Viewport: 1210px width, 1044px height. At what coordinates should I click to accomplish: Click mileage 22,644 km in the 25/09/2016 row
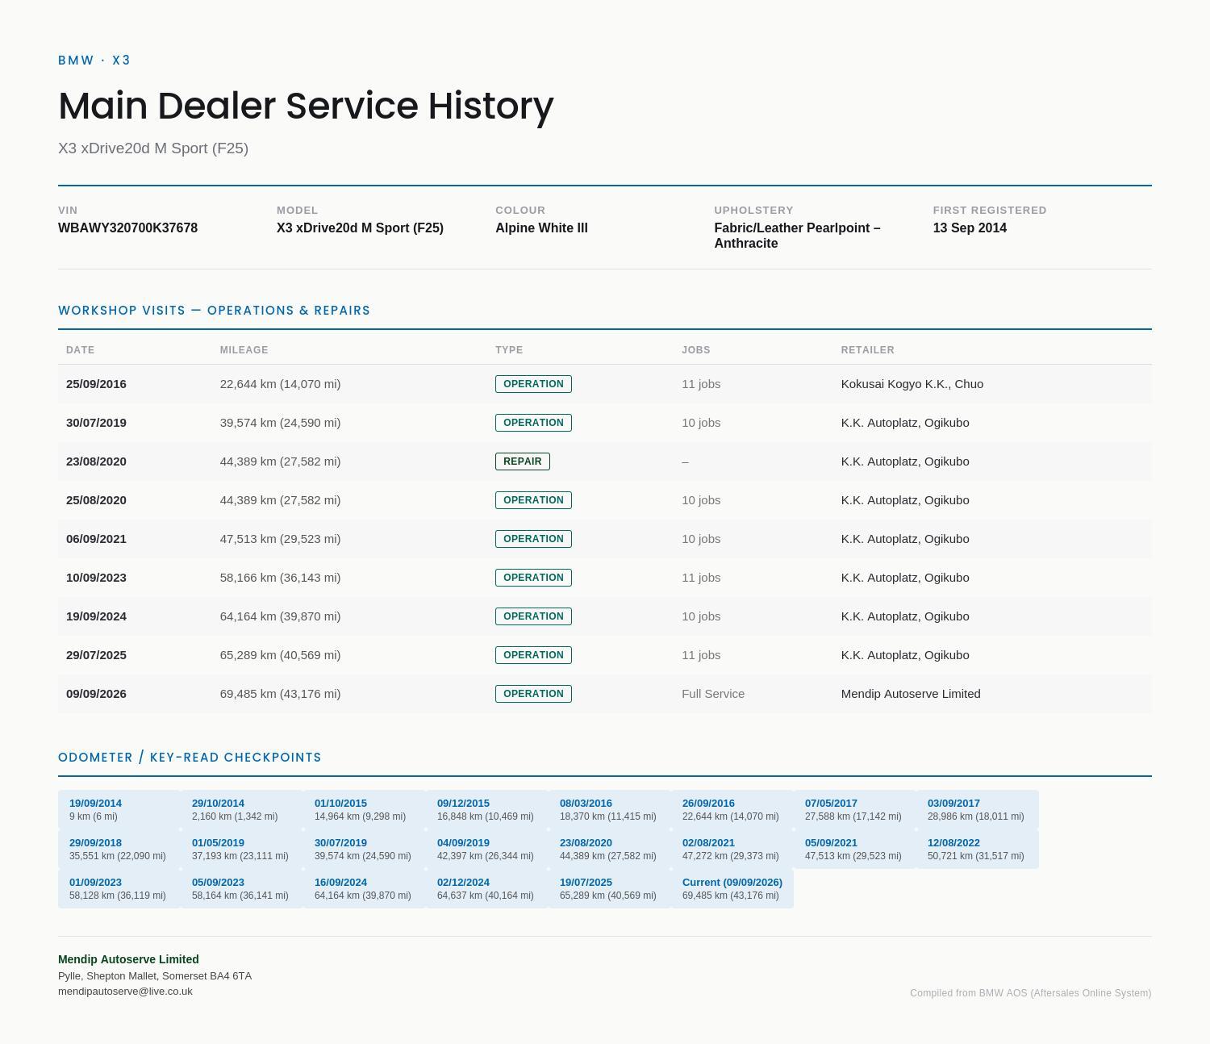tap(280, 384)
